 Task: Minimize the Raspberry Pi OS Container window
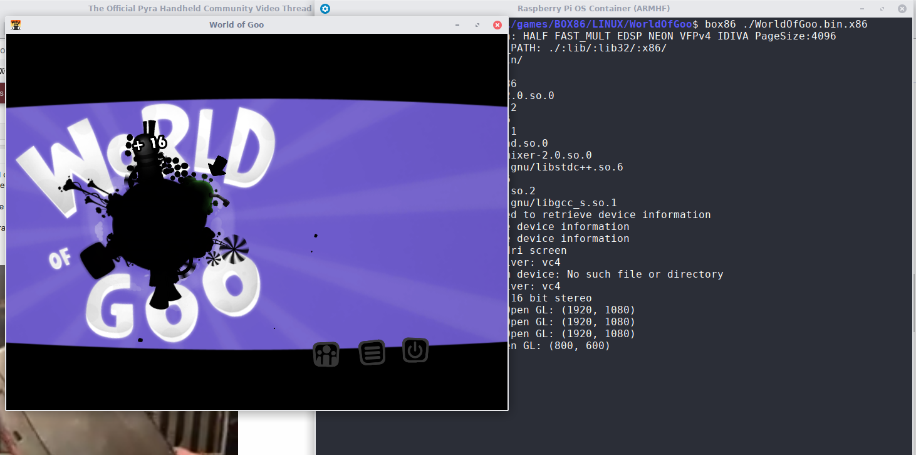tap(861, 9)
